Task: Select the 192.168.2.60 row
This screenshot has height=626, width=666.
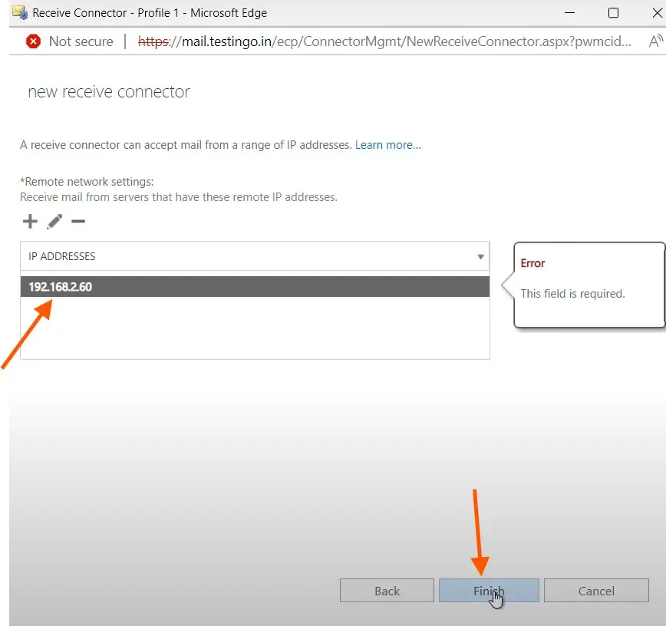Action: coord(255,287)
